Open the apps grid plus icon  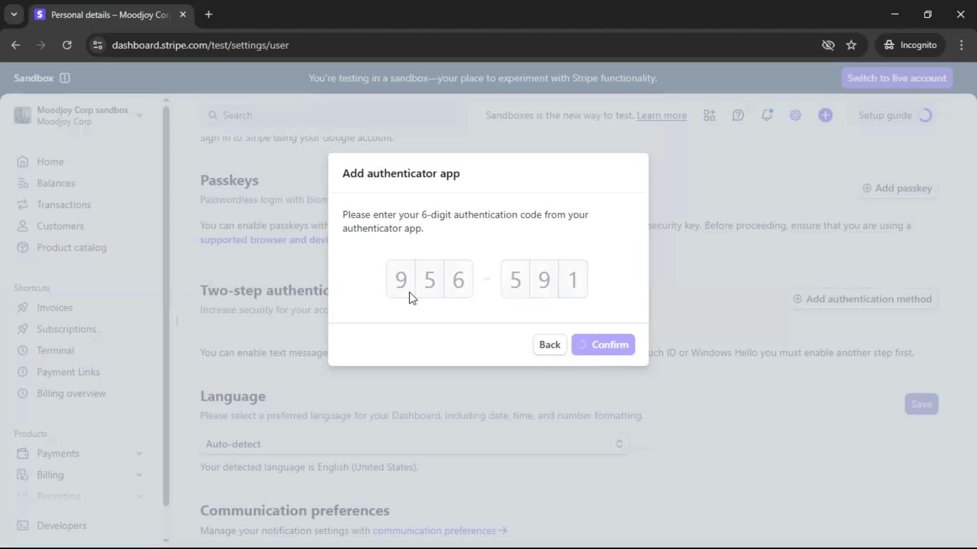pyautogui.click(x=709, y=115)
